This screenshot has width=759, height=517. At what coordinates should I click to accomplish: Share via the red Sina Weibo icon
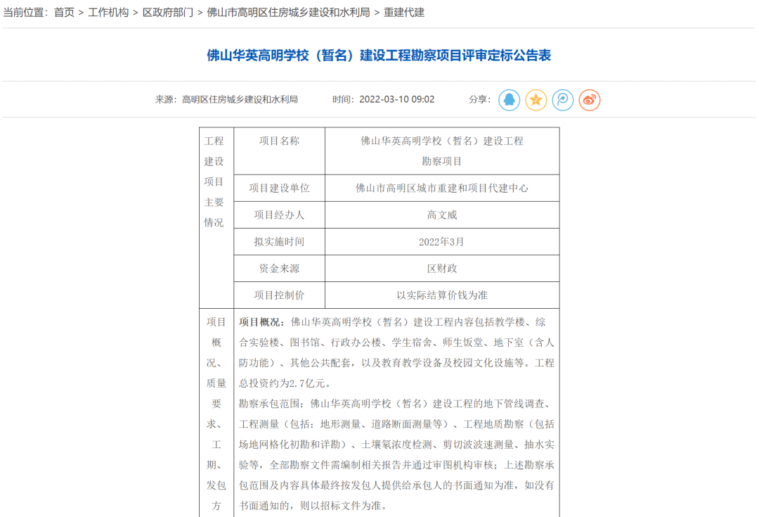[x=590, y=100]
